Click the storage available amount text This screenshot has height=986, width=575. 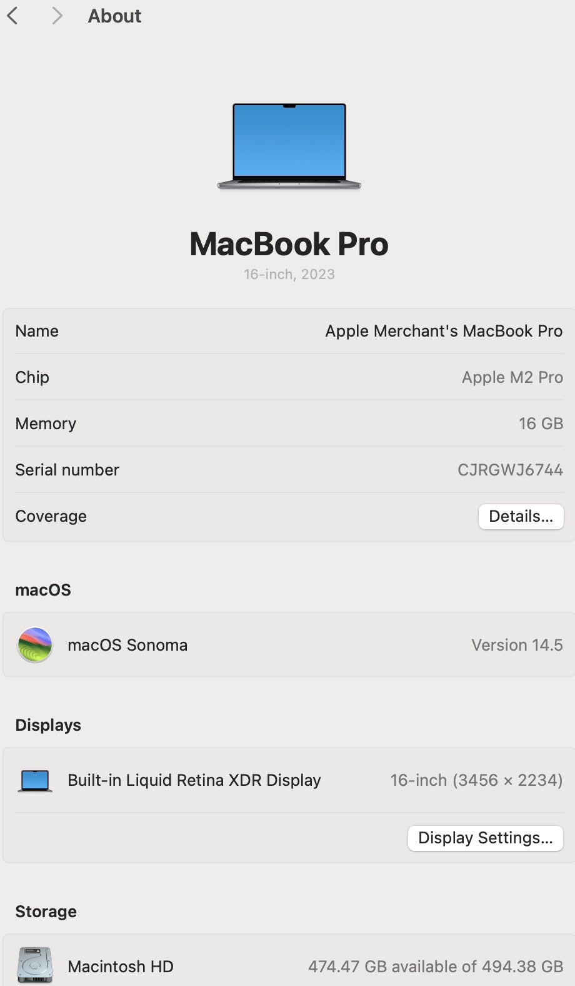(436, 967)
